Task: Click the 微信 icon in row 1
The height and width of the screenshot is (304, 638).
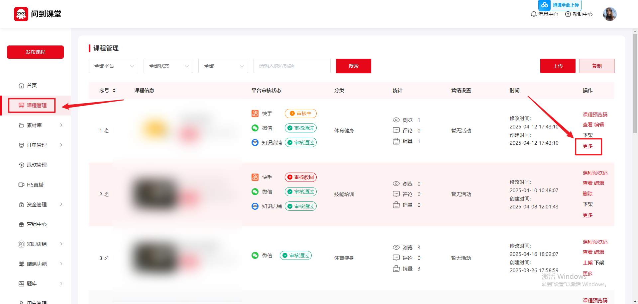Action: (255, 128)
